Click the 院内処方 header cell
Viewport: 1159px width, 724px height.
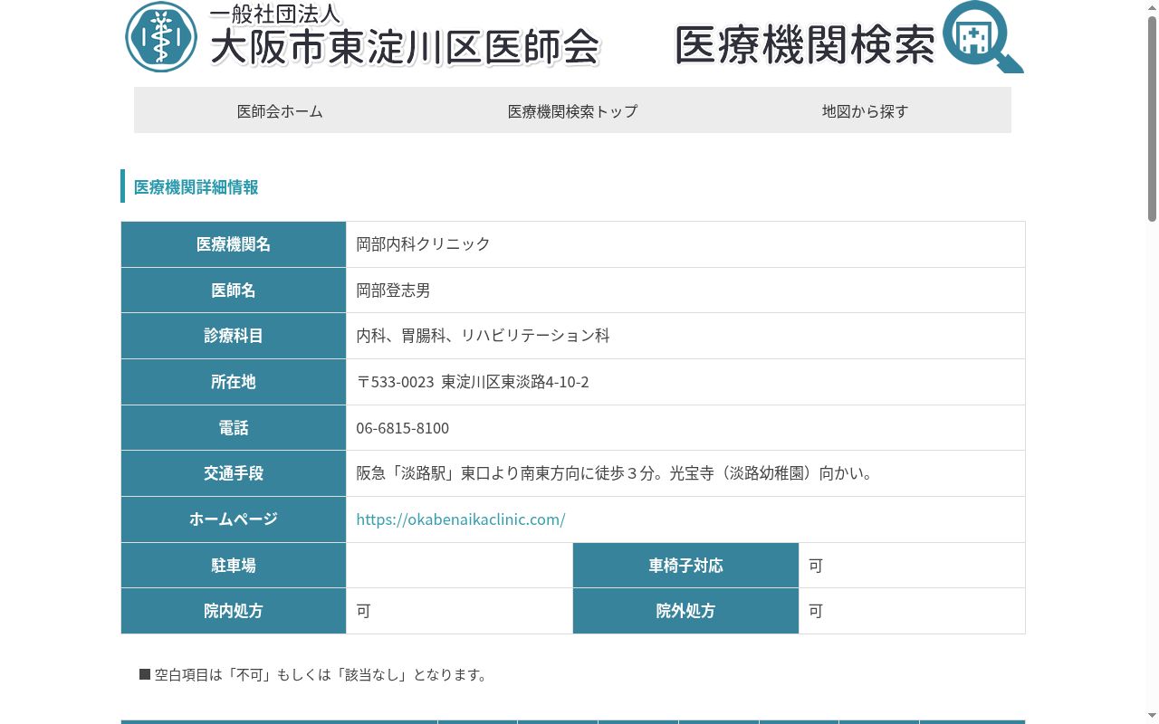coord(234,611)
